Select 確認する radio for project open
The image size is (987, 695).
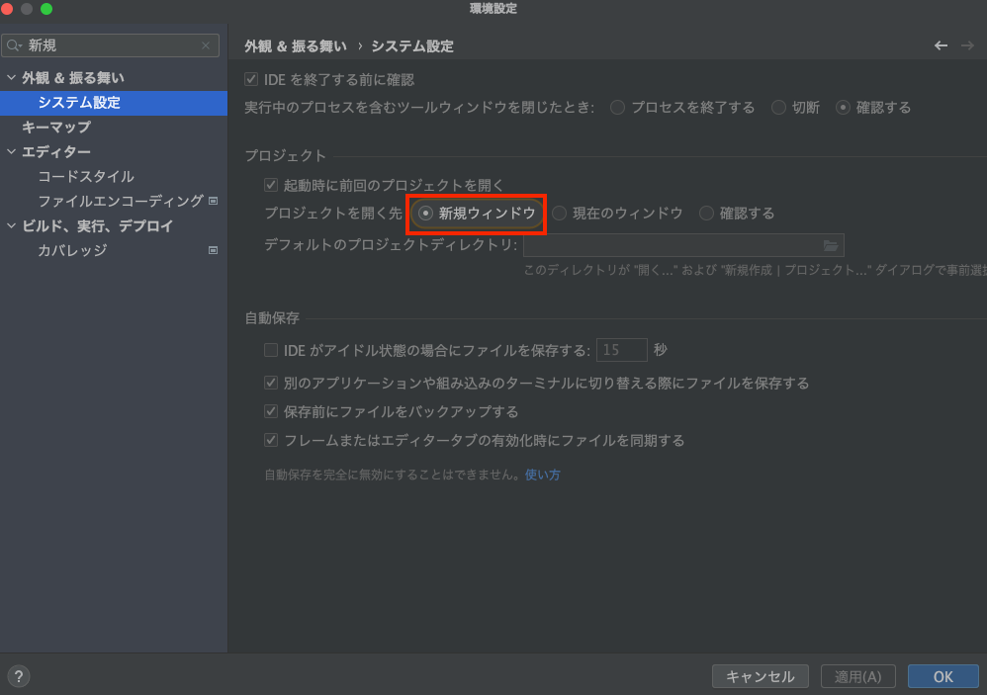pos(706,214)
